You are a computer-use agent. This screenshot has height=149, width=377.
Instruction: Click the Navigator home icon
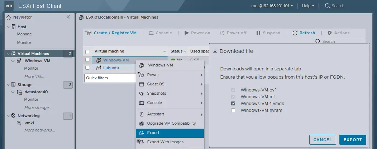pyautogui.click(x=9, y=17)
